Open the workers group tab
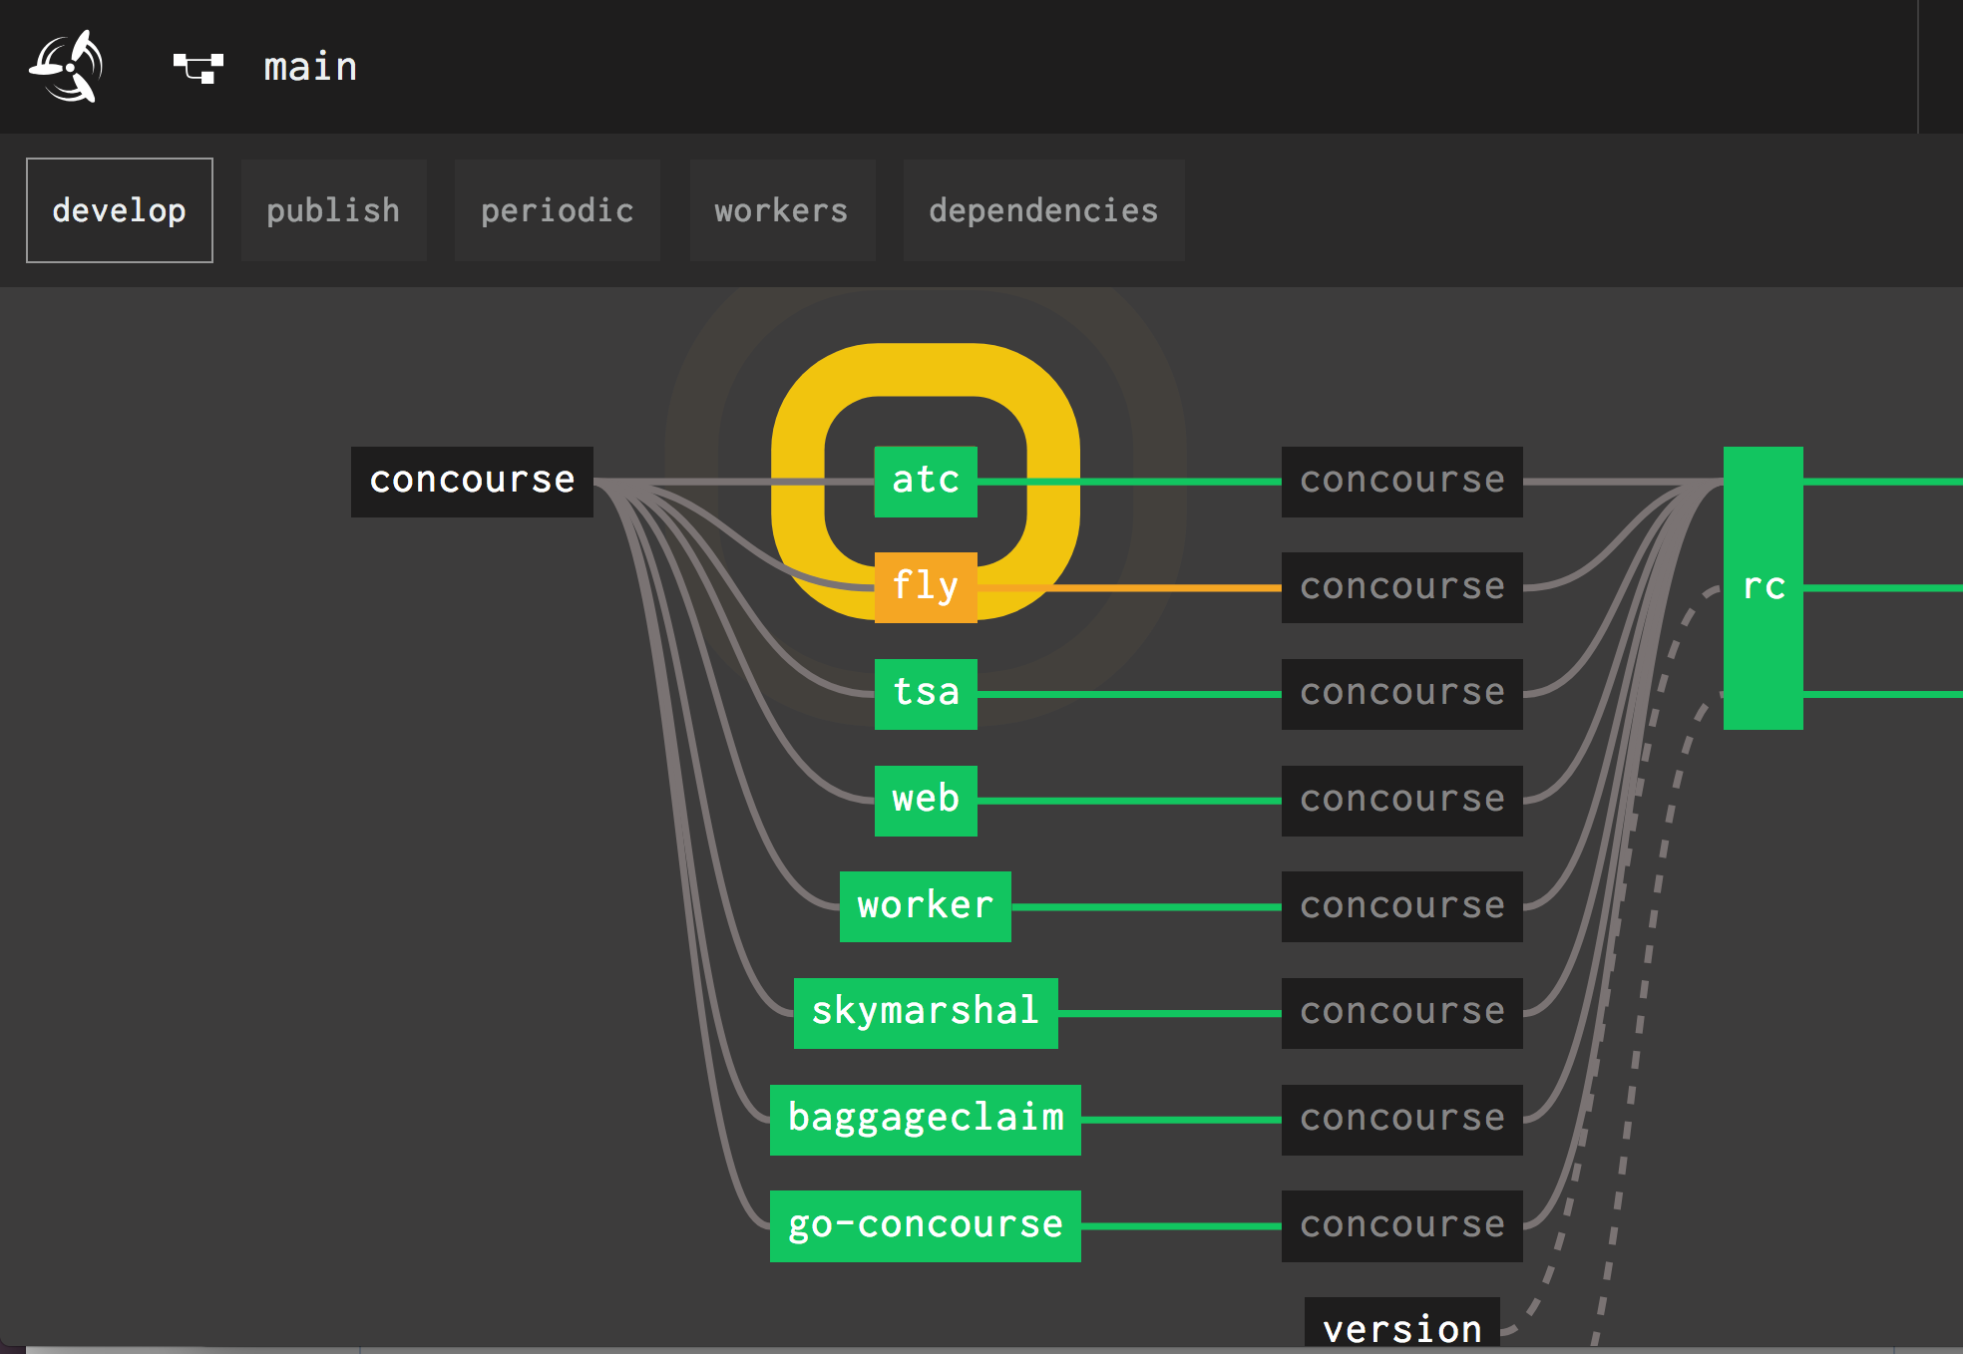The image size is (1963, 1354). (x=781, y=210)
